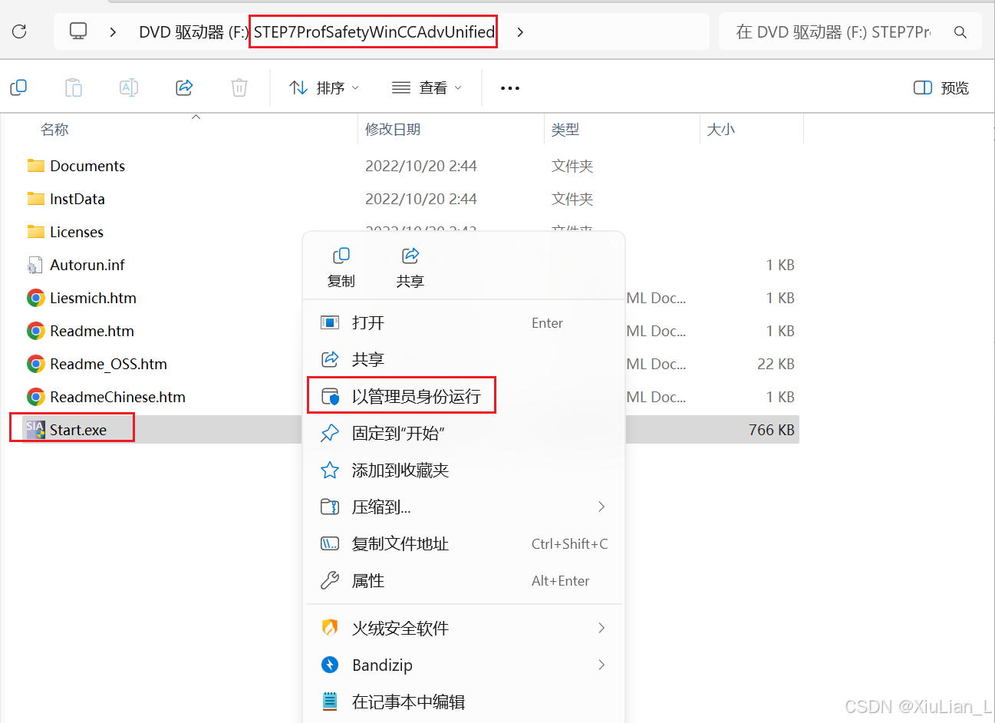The height and width of the screenshot is (723, 995).
Task: Click the This PC monitor icon
Action: pyautogui.click(x=78, y=31)
